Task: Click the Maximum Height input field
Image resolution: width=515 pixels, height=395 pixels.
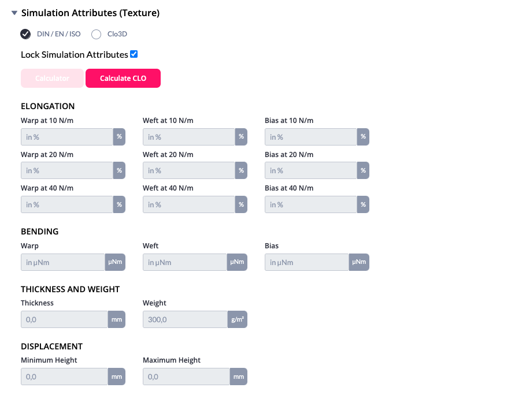Action: pyautogui.click(x=186, y=377)
